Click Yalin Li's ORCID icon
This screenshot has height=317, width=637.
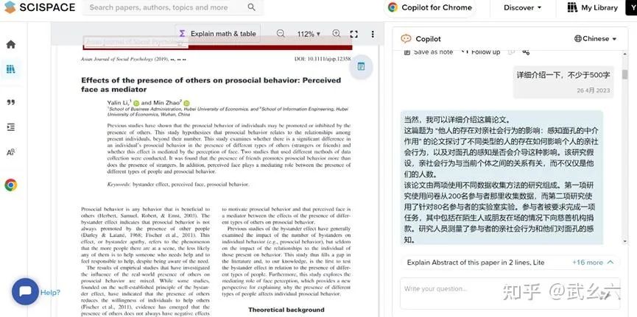(x=136, y=103)
